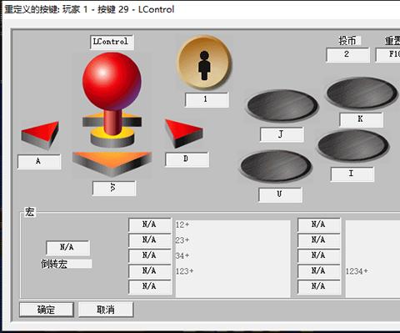Click the dark oval button above J
Viewport: 400px width, 333px height.
tap(282, 105)
